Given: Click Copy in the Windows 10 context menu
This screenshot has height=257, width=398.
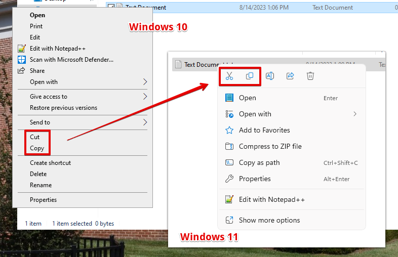Looking at the screenshot, I should pos(37,148).
